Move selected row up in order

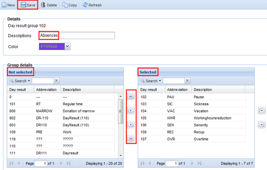tap(262, 111)
